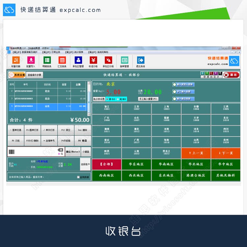Viewport: 247px width, 247px height.
Task: Click the red 退出 exit button
Action: 231,75
